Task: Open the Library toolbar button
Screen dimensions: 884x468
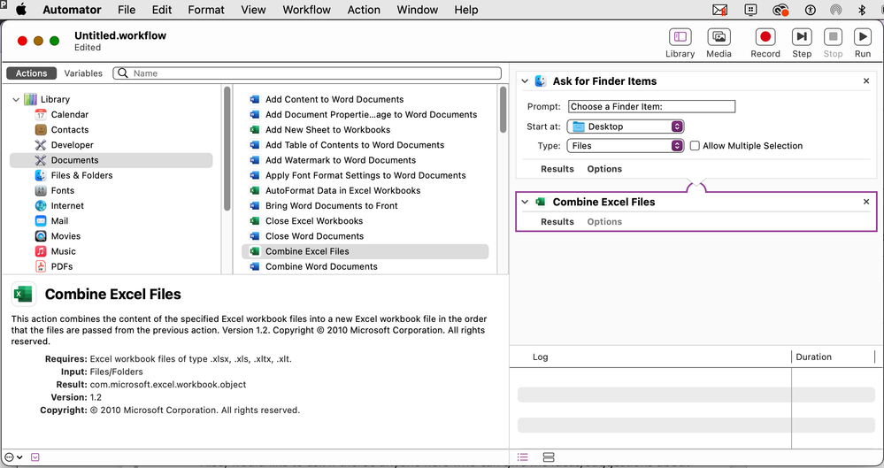Action: pos(680,42)
